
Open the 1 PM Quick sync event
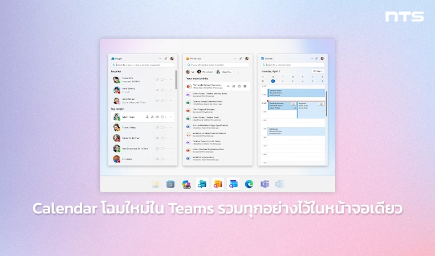[296, 131]
